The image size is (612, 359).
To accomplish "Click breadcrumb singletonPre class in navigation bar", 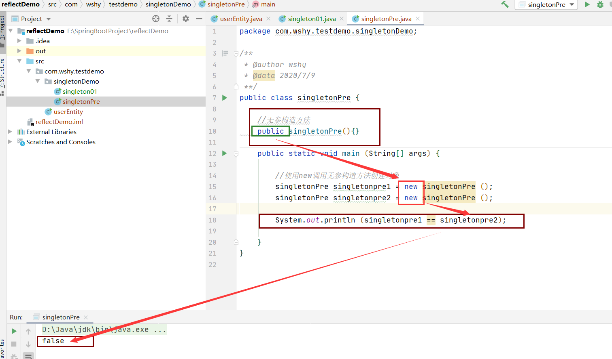I will pos(222,4).
